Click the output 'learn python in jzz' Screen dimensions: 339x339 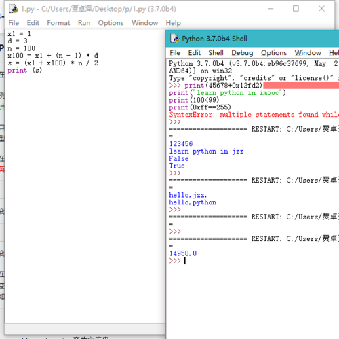[206, 151]
